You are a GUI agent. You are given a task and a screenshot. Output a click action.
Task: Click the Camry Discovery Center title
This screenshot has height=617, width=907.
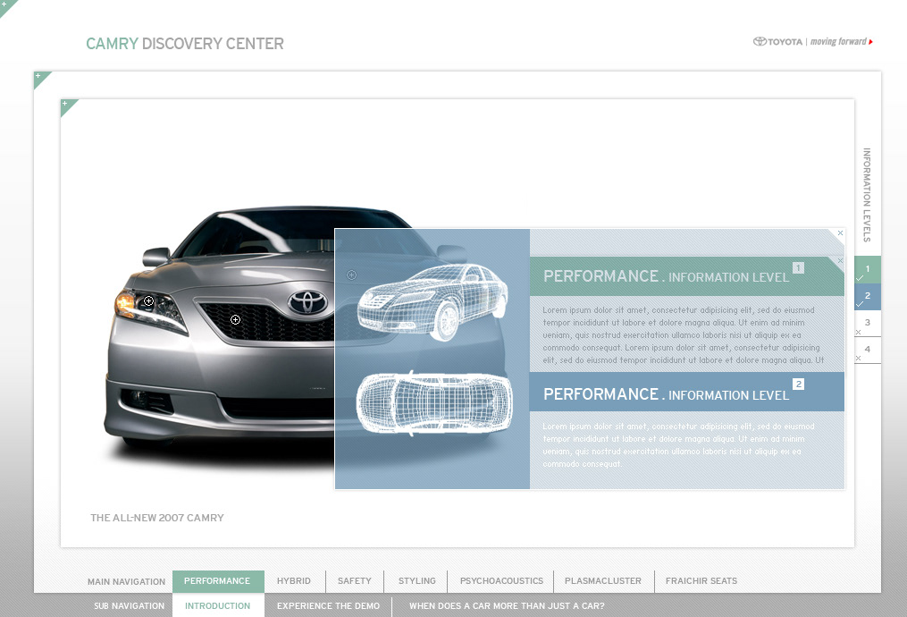(184, 44)
